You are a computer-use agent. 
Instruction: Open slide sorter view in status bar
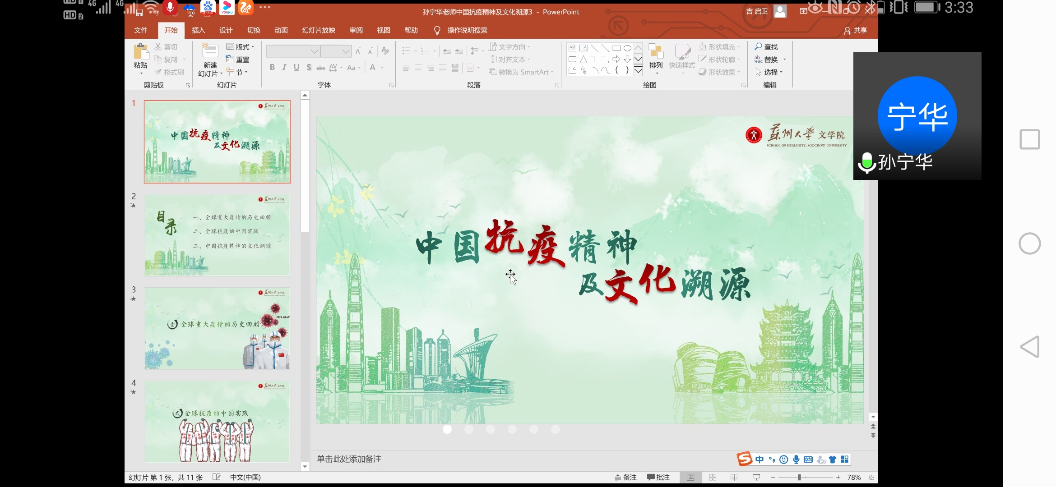[x=713, y=477]
